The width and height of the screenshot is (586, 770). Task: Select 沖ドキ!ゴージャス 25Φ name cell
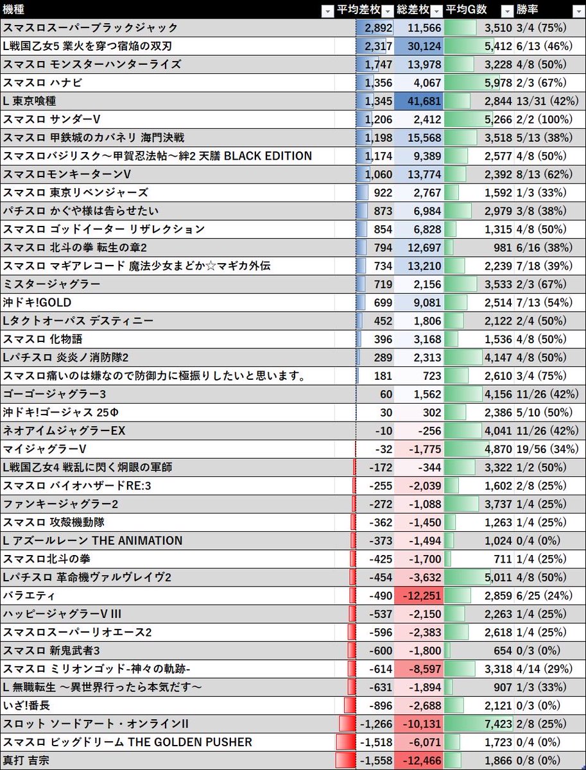pos(168,412)
